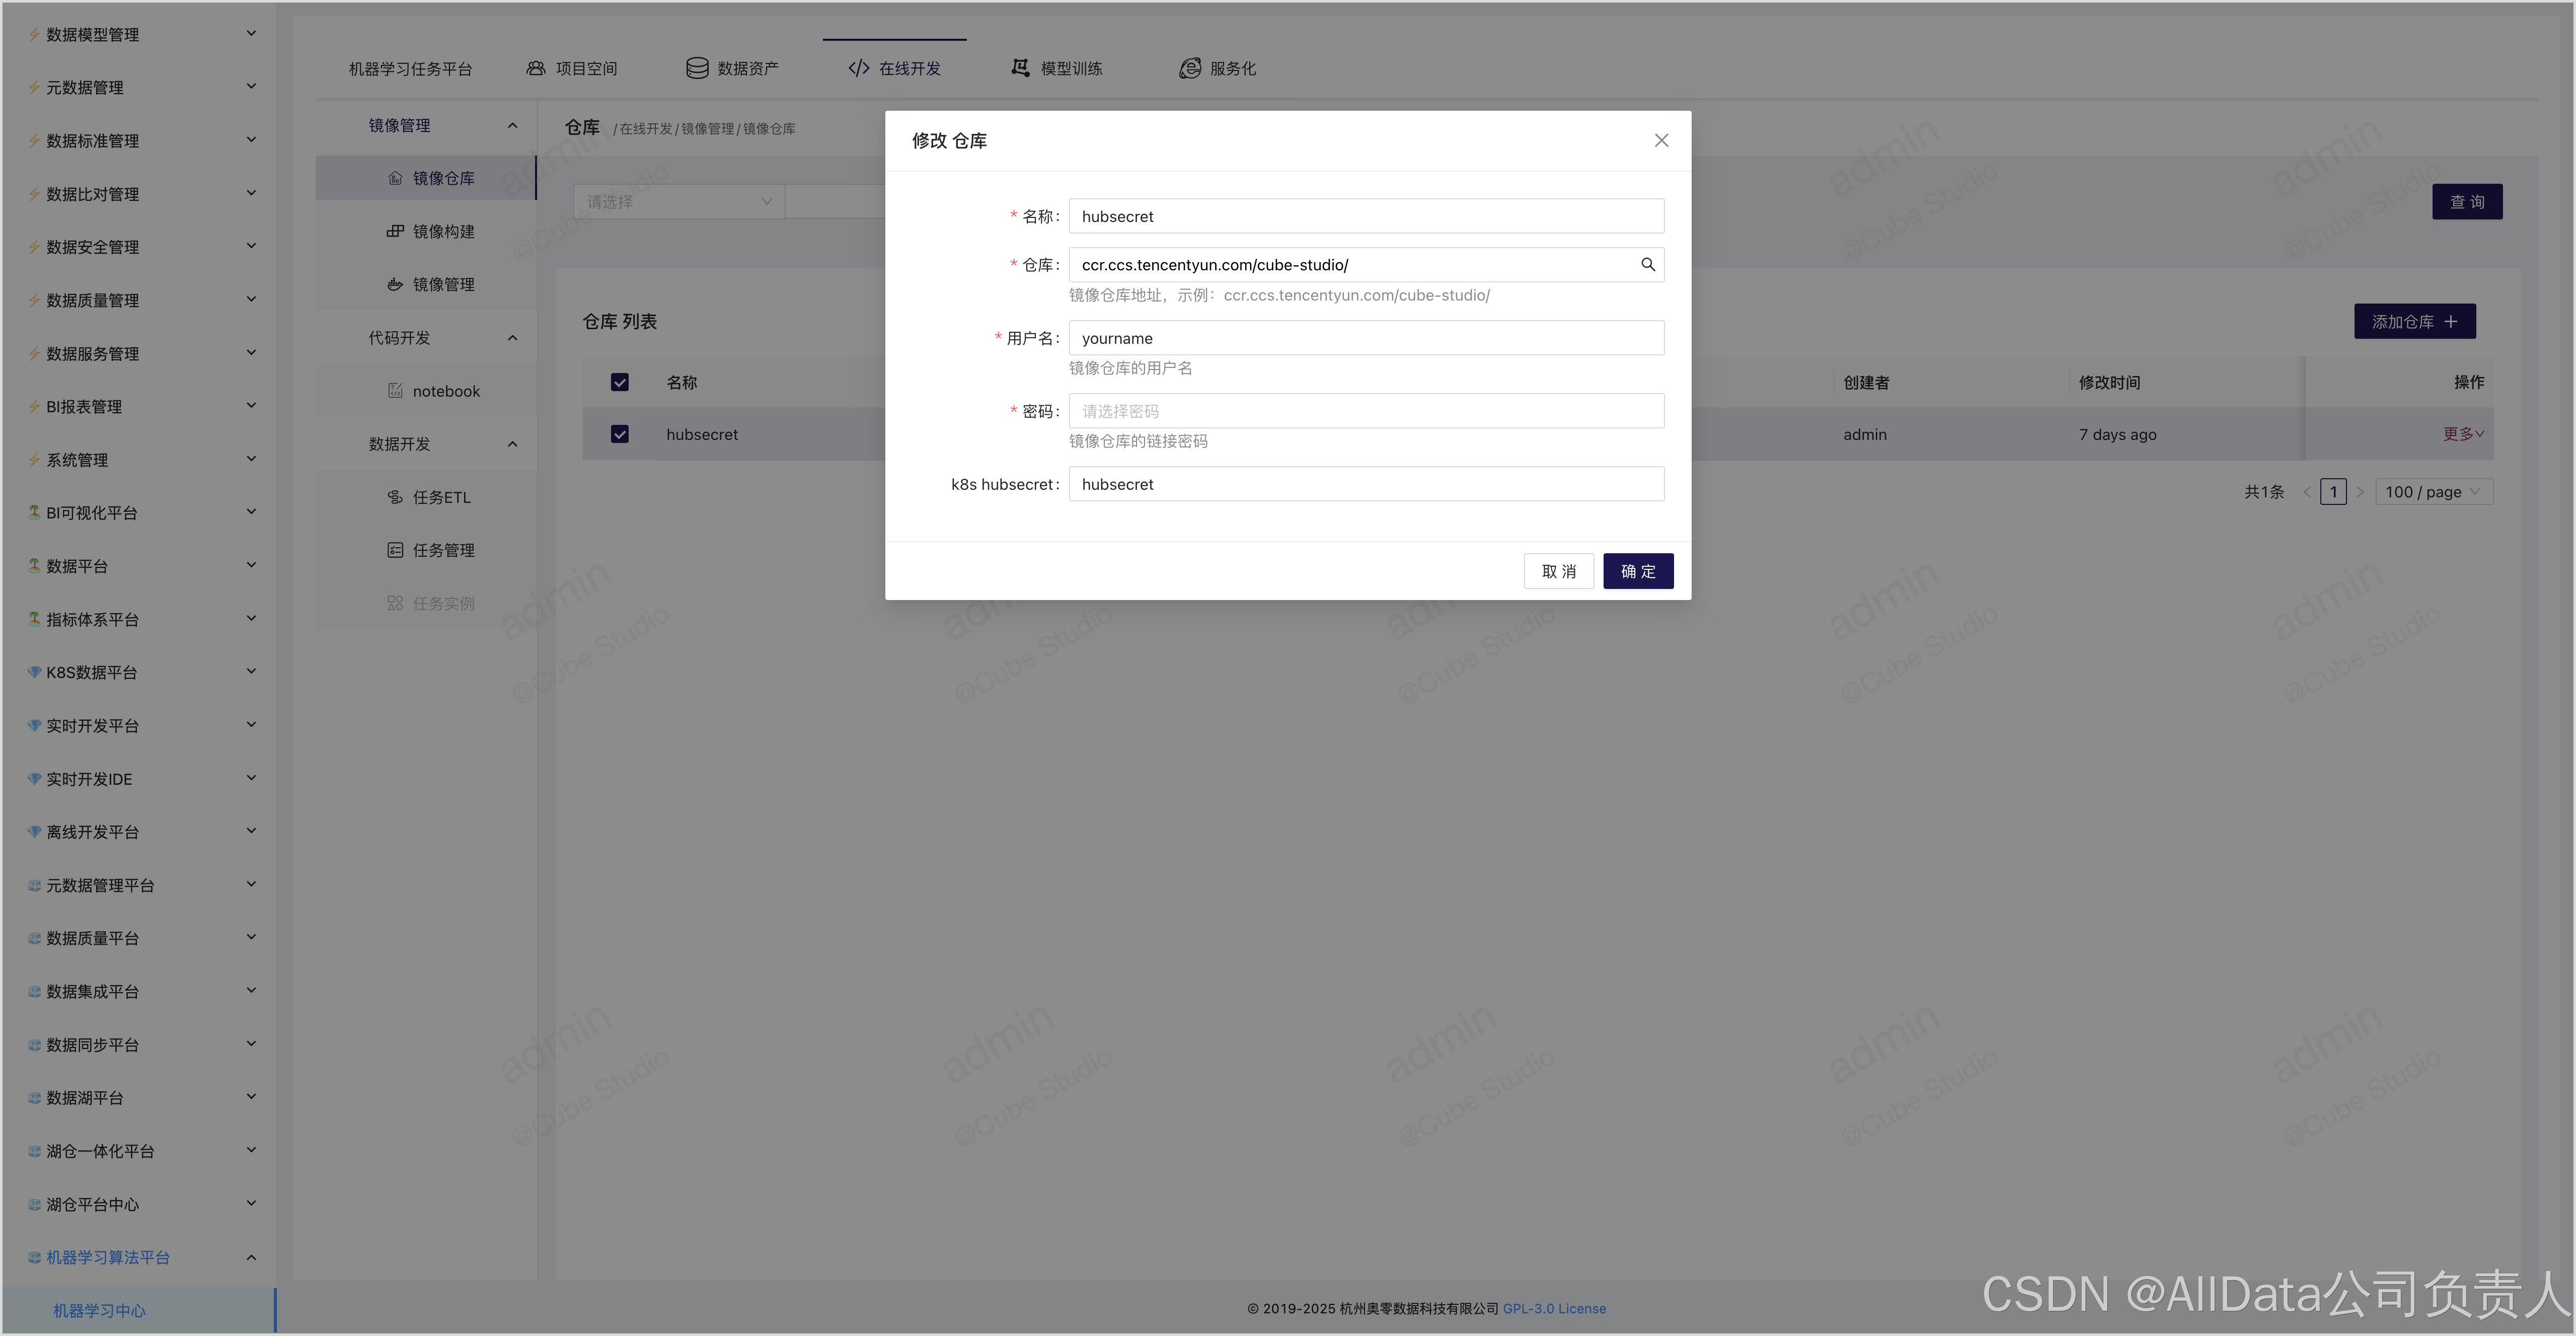Go to the next page arrow
Image resolution: width=2576 pixels, height=1336 pixels.
pos(2360,492)
